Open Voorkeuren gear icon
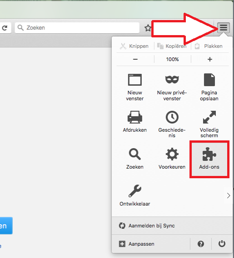The width and height of the screenshot is (234, 258). click(x=172, y=159)
